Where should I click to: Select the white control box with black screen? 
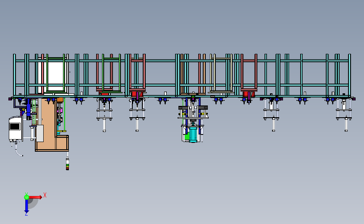(16, 129)
